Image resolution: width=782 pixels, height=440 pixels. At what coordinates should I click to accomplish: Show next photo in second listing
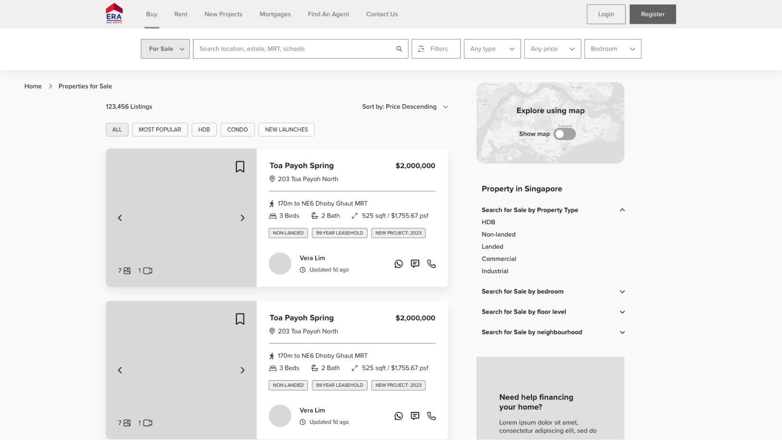pos(242,370)
